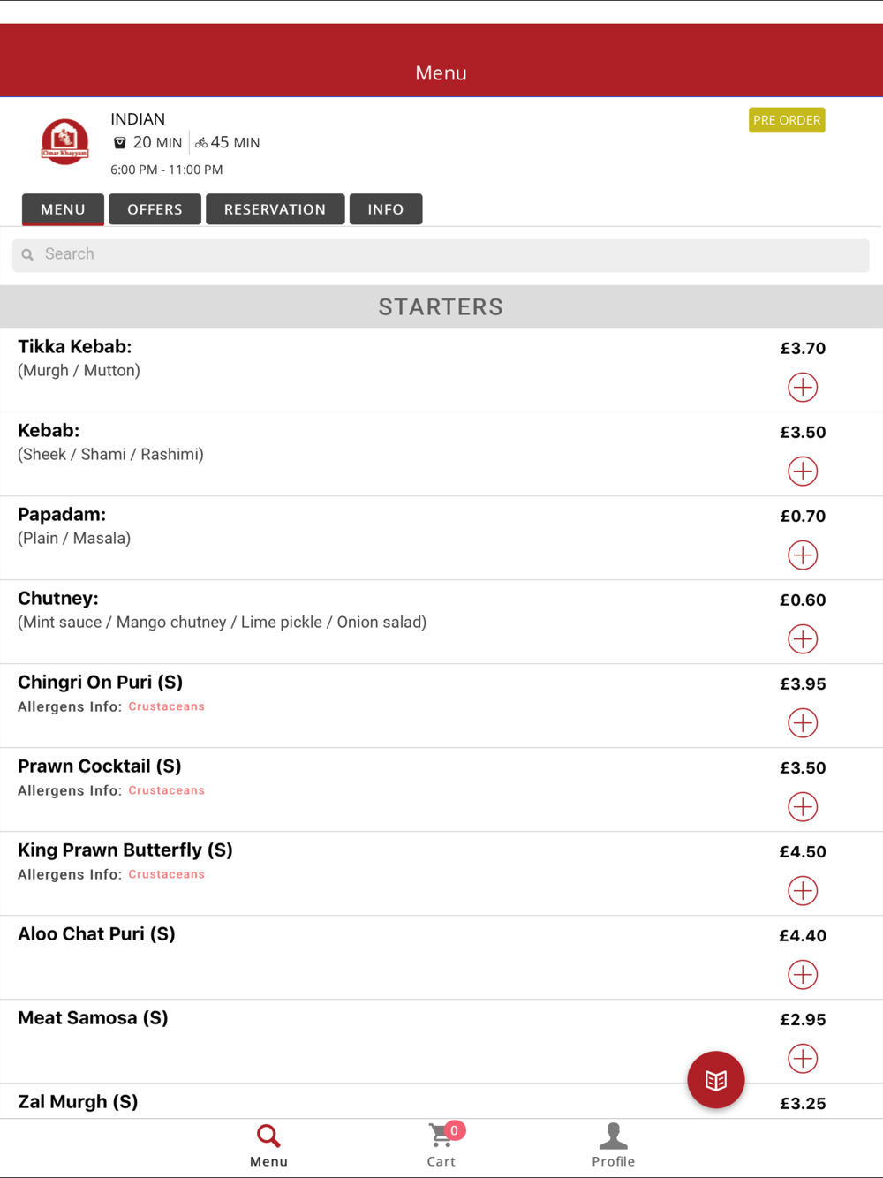883x1178 pixels.
Task: Add Tikka Kebab with plus icon
Action: point(803,387)
